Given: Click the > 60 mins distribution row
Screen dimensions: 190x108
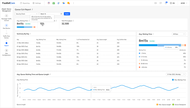Looking at the screenshot, I should pyautogui.click(x=162, y=67).
